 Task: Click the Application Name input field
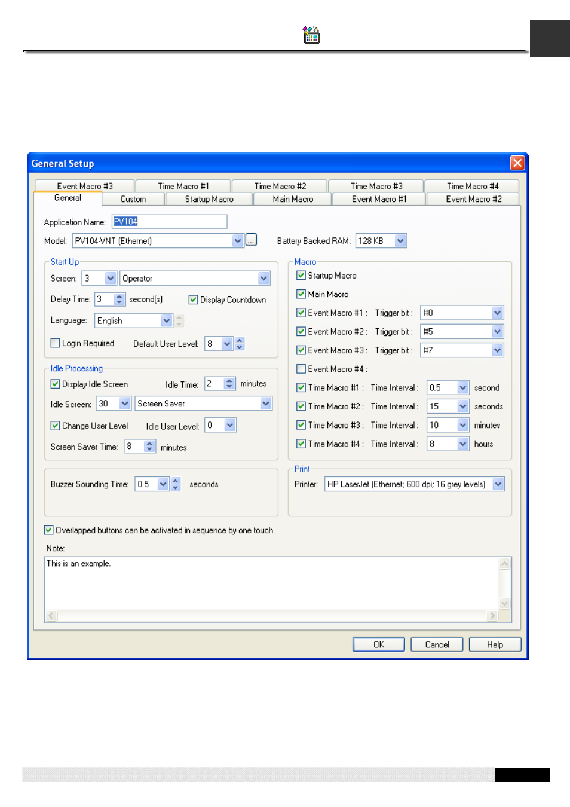tap(169, 221)
